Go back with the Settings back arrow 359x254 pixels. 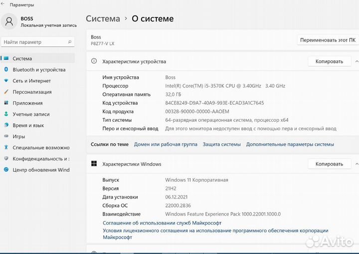pos(2,4)
